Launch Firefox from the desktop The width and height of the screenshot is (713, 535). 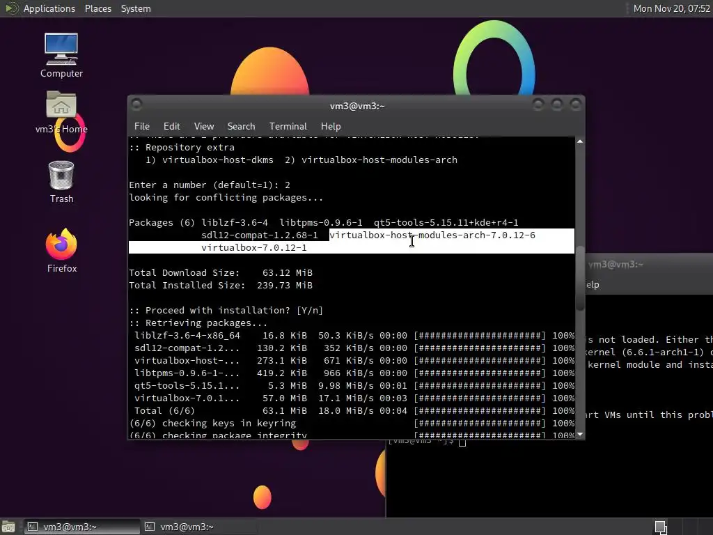pyautogui.click(x=61, y=251)
